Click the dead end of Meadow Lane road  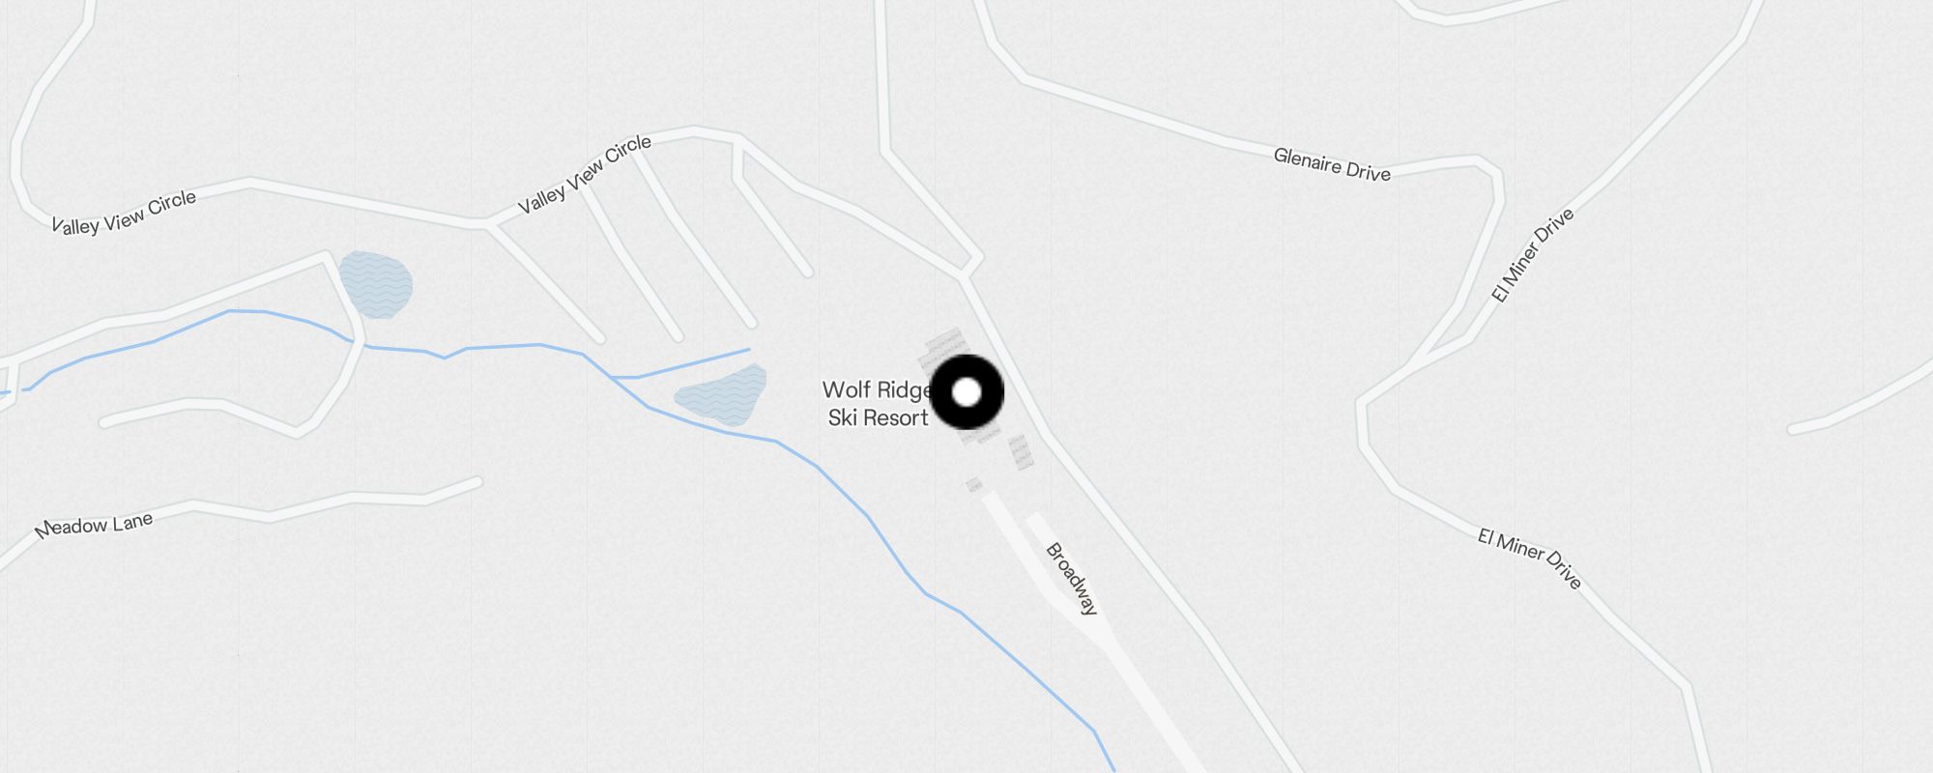click(x=476, y=480)
